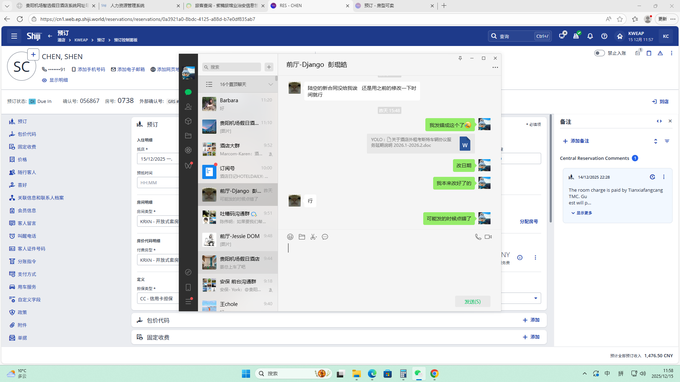Open the Shiji notifications bell

tap(590, 36)
